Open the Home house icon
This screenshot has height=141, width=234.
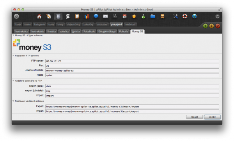tap(39, 16)
